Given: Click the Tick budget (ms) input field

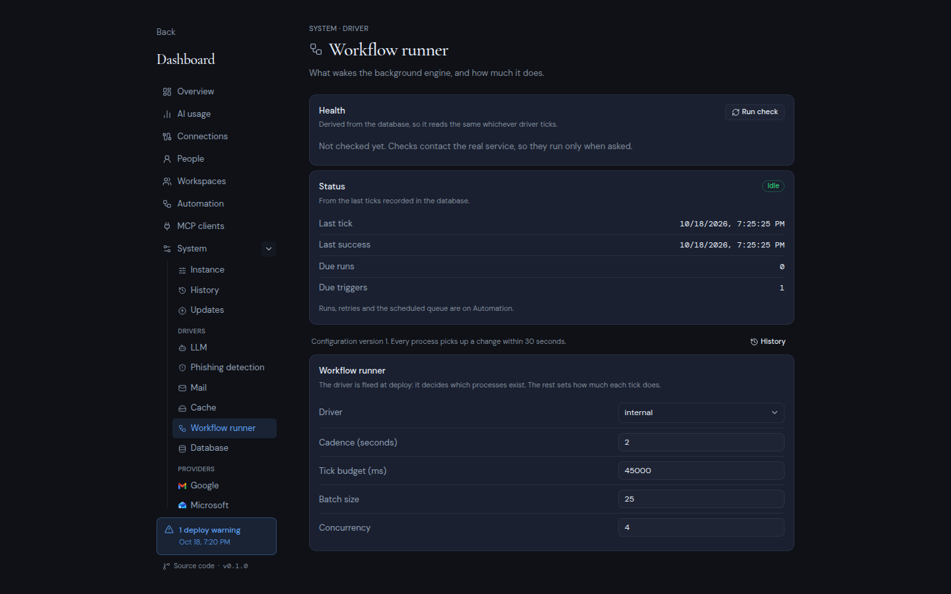Looking at the screenshot, I should (x=701, y=471).
